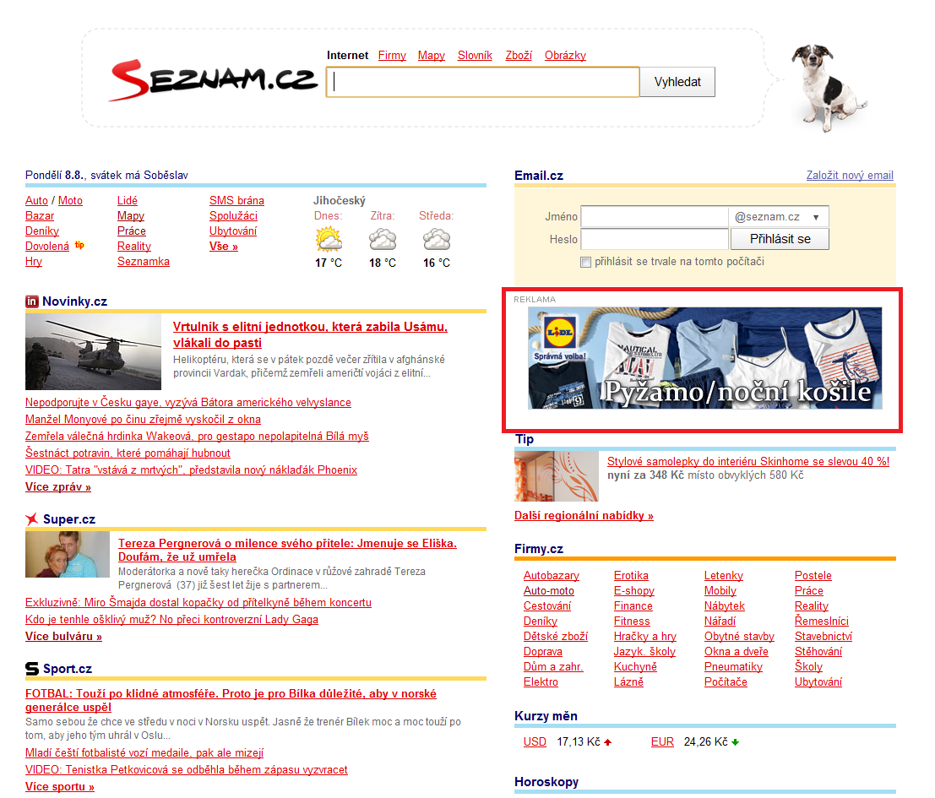Viewport: 935px width, 798px height.
Task: Open the Lady Gaga tabloid article
Action: (x=171, y=619)
